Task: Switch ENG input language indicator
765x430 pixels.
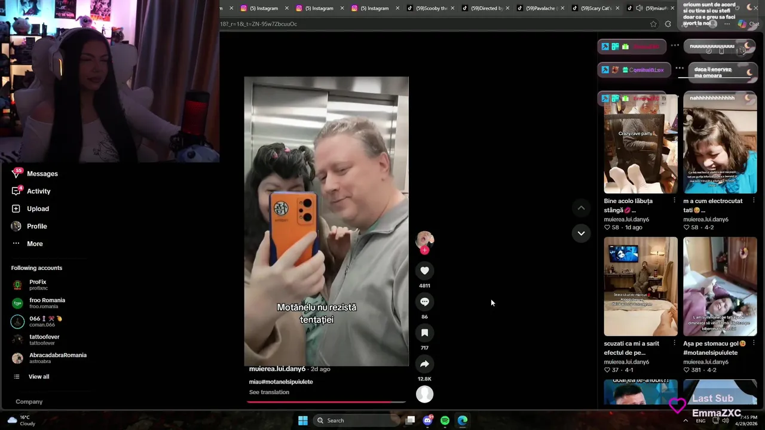Action: tap(700, 421)
